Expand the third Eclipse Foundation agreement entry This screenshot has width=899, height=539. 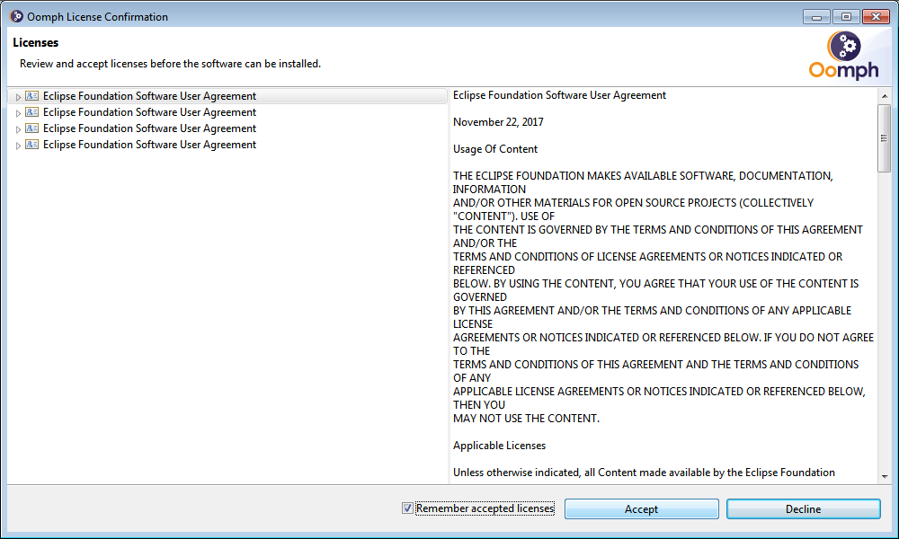point(18,128)
